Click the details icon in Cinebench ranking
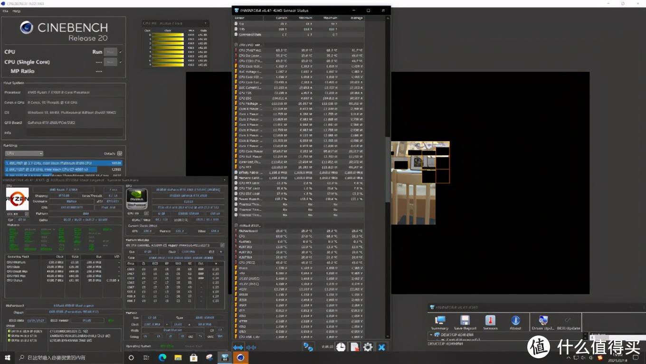The image size is (646, 364). tap(120, 153)
